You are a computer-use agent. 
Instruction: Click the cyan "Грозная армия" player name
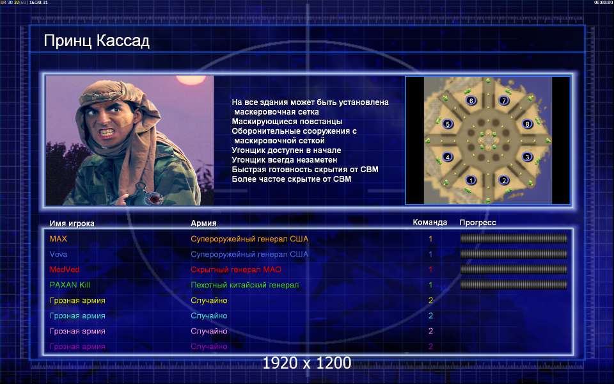(77, 316)
